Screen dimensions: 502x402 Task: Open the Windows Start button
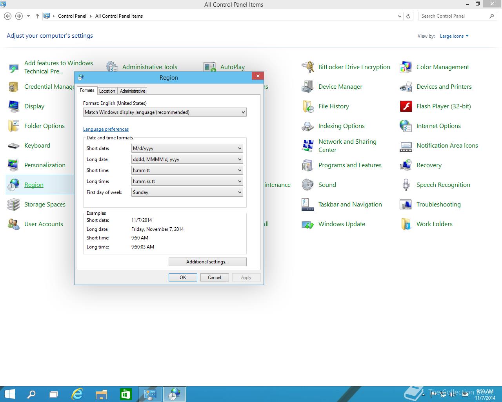pyautogui.click(x=9, y=394)
